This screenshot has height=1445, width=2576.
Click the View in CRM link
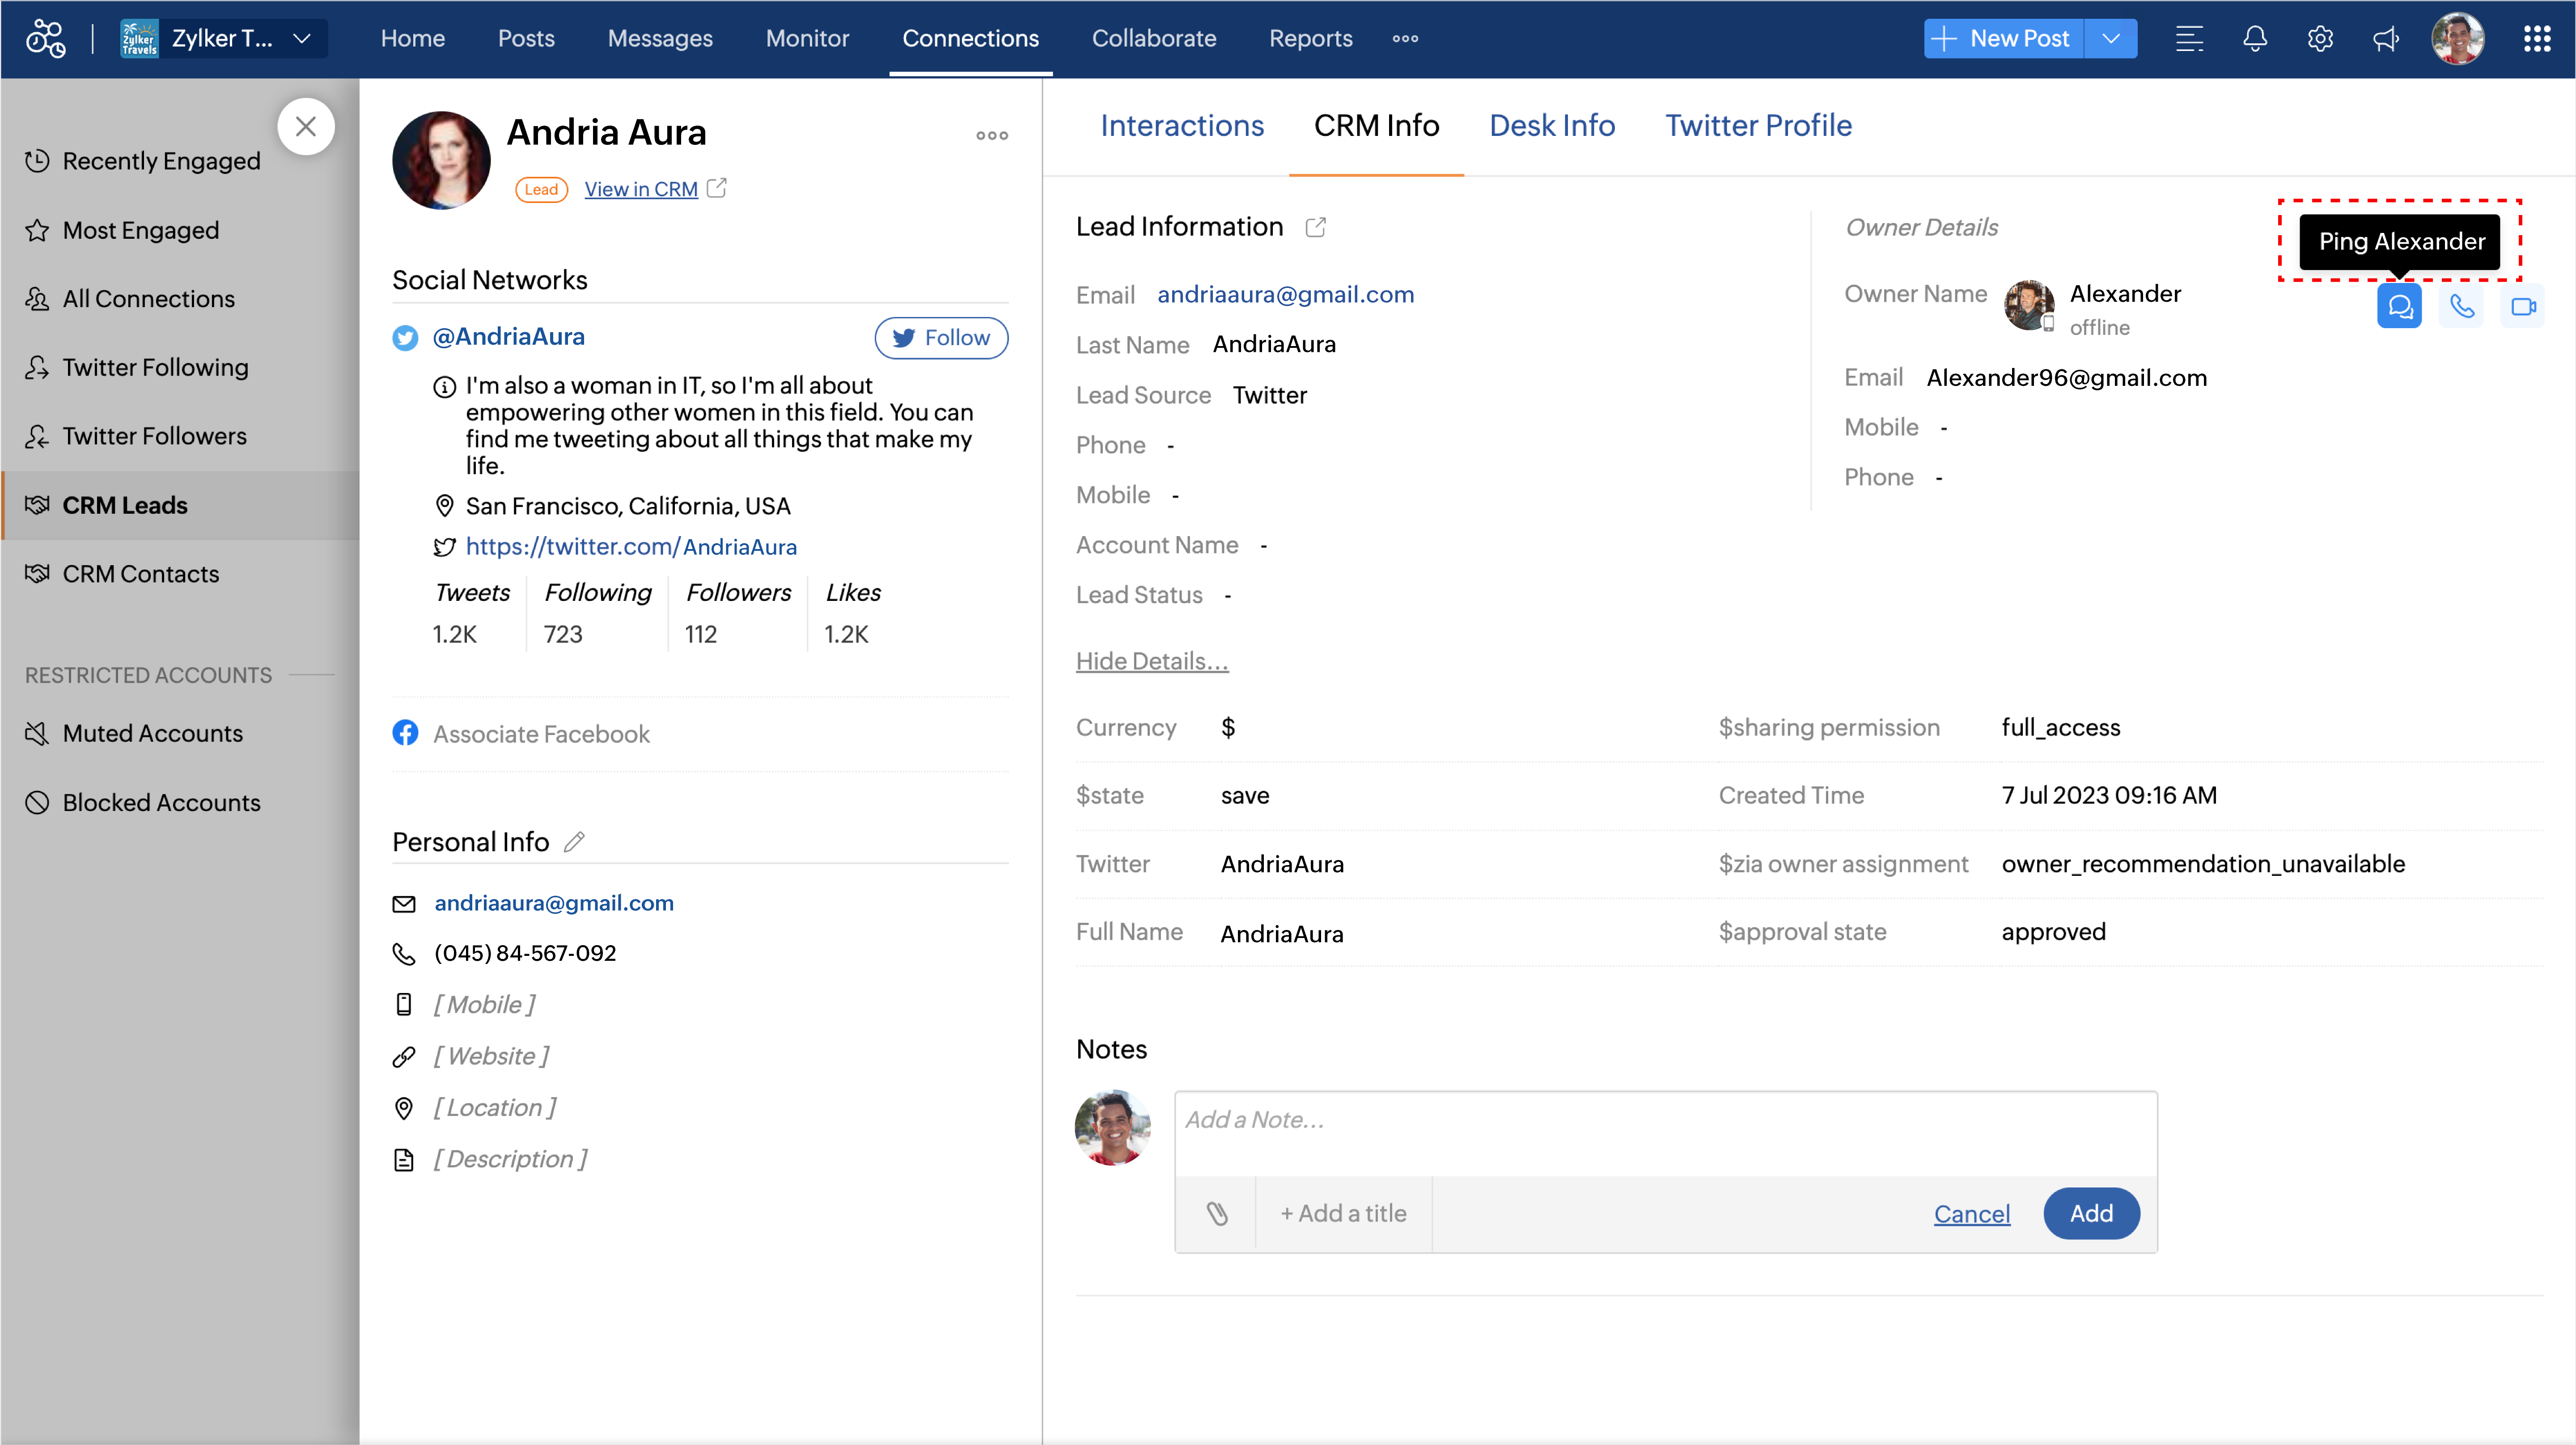(x=641, y=189)
